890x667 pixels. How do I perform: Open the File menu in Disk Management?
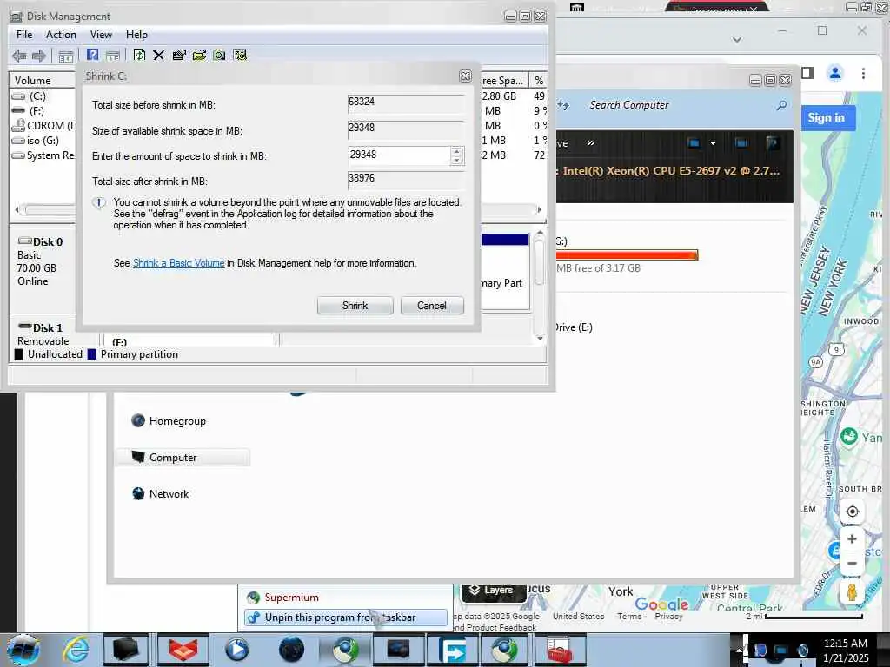click(24, 35)
